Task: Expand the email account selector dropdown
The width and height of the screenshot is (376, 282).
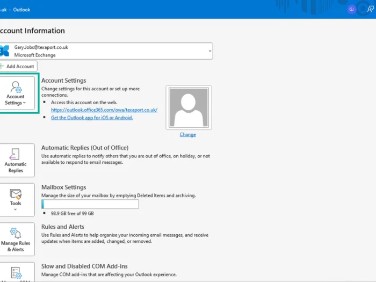Action: click(210, 51)
